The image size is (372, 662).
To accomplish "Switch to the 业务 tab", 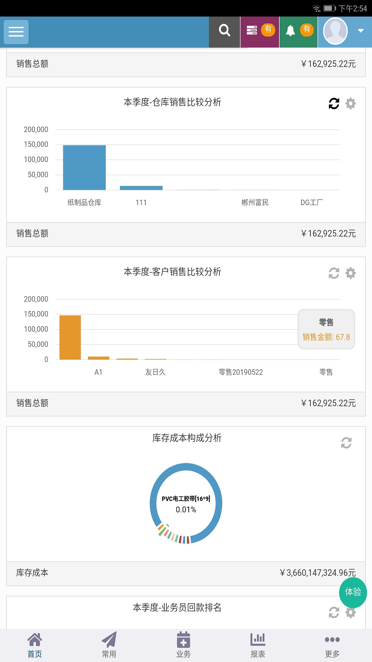I will click(x=184, y=645).
